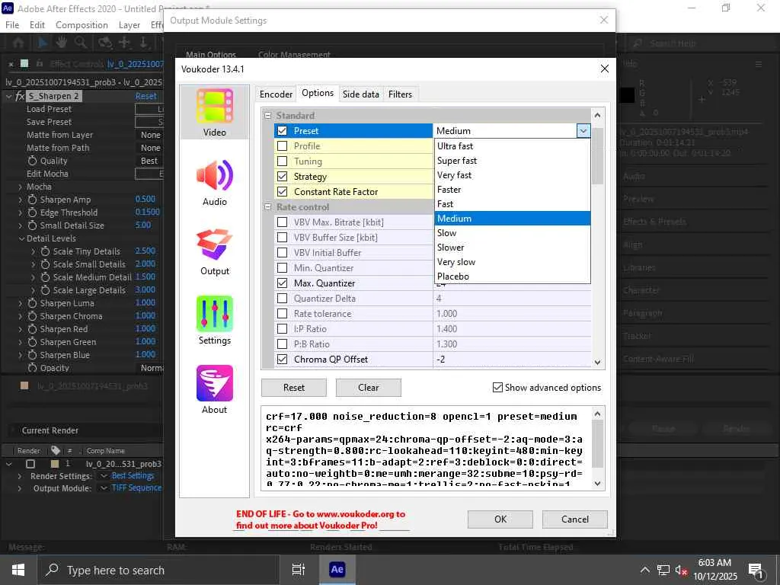The height and width of the screenshot is (585, 780).
Task: Choose Placebo from preset list
Action: tap(513, 277)
